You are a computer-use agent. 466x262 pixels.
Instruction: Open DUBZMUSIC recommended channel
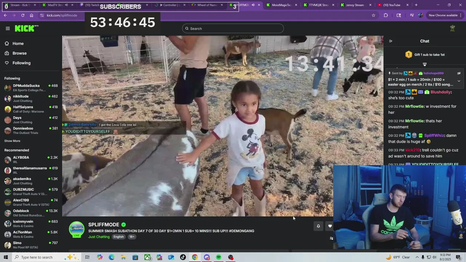coord(31,191)
